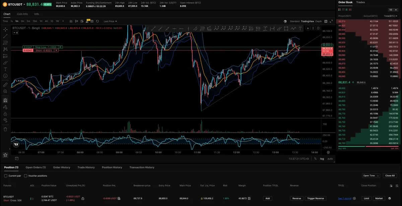Open the Open Time sort dropdown
The image size is (402, 206).
371,176
